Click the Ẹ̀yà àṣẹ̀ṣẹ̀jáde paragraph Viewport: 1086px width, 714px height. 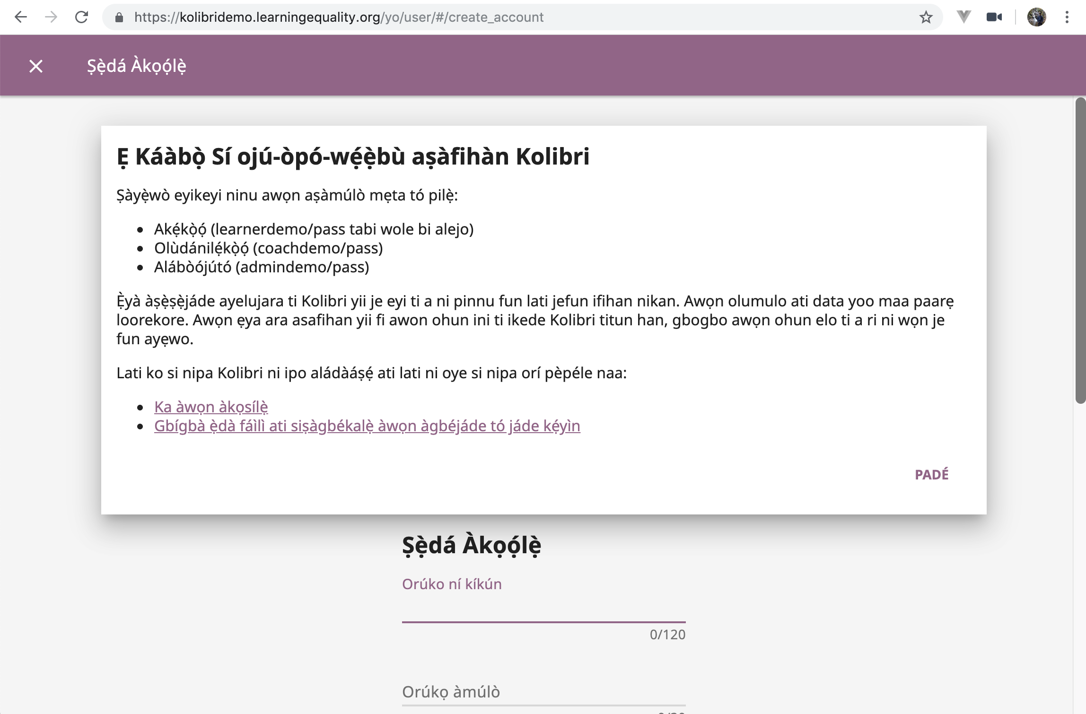point(535,320)
